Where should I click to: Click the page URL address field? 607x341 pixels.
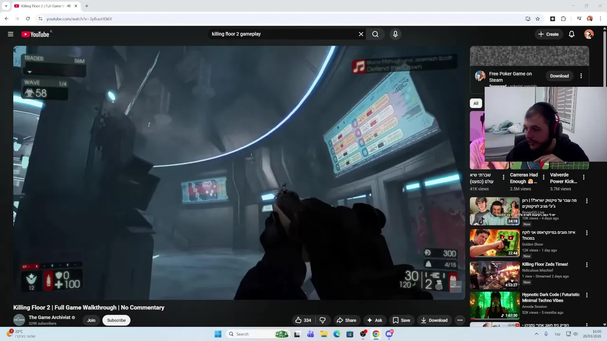click(x=280, y=19)
